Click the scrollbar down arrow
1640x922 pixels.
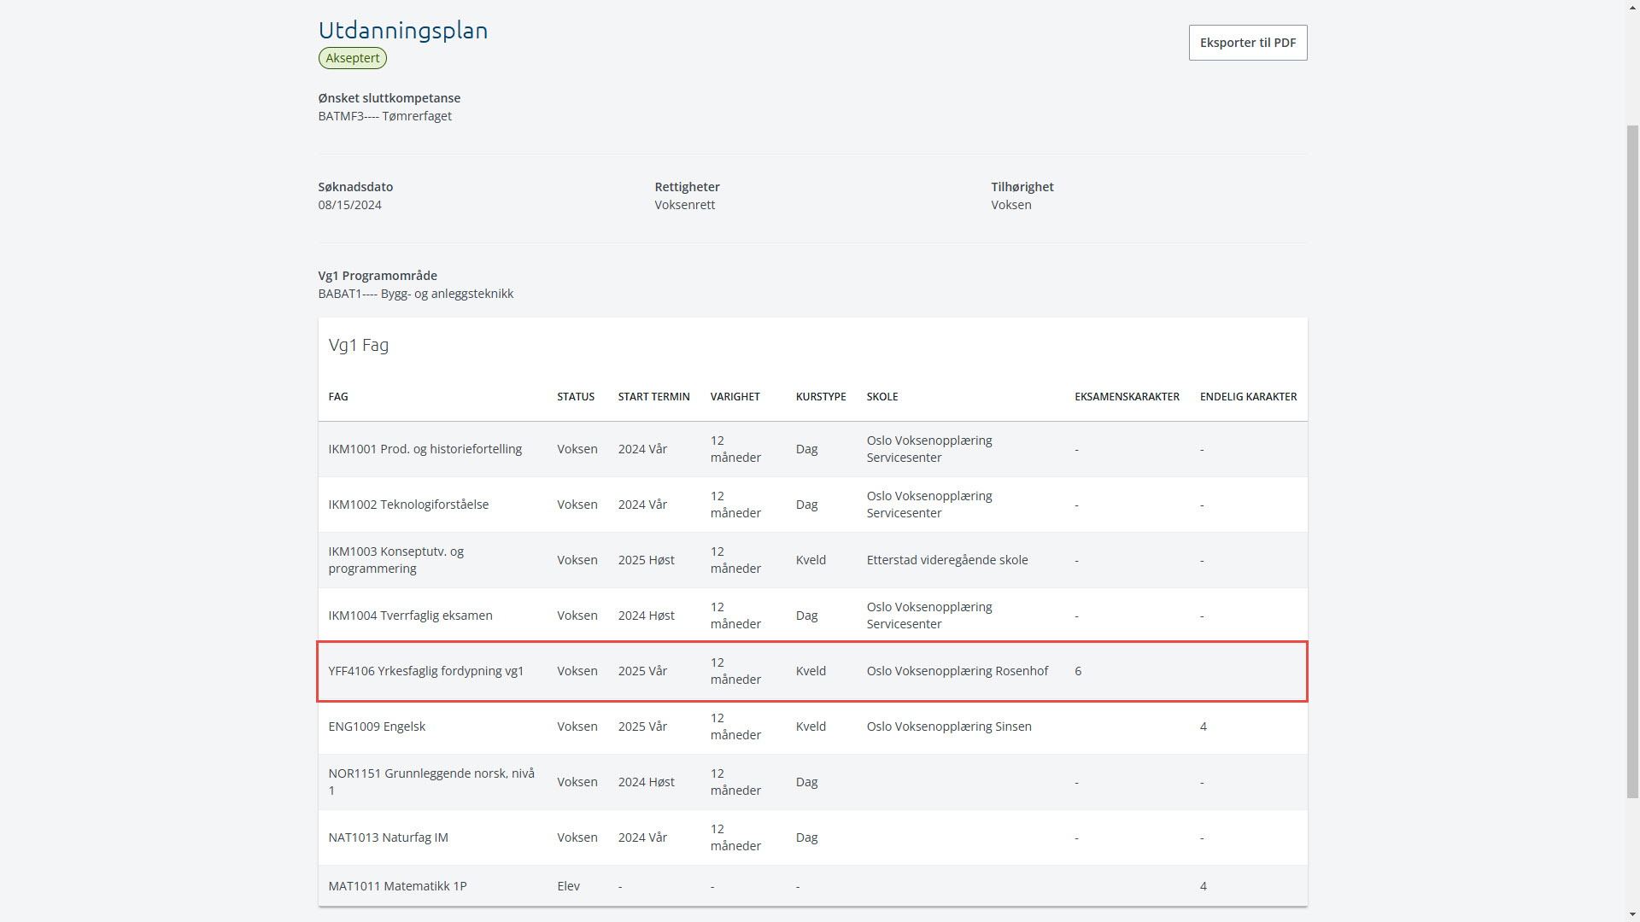coord(1632,915)
